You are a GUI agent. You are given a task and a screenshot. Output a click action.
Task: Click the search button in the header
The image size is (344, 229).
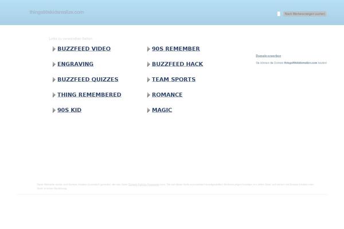305,14
